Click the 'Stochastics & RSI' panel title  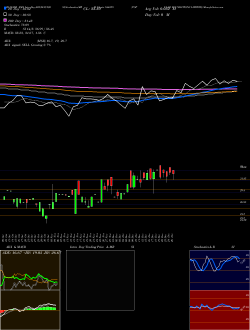click(x=214, y=247)
